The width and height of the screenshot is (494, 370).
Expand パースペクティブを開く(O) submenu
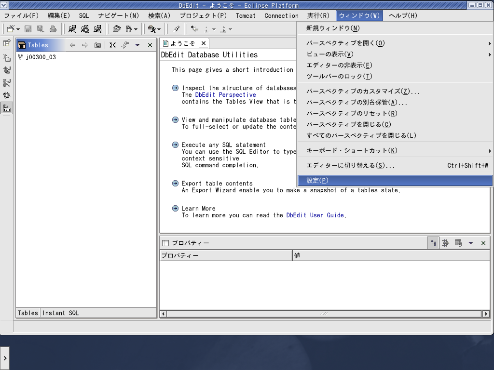(x=395, y=43)
